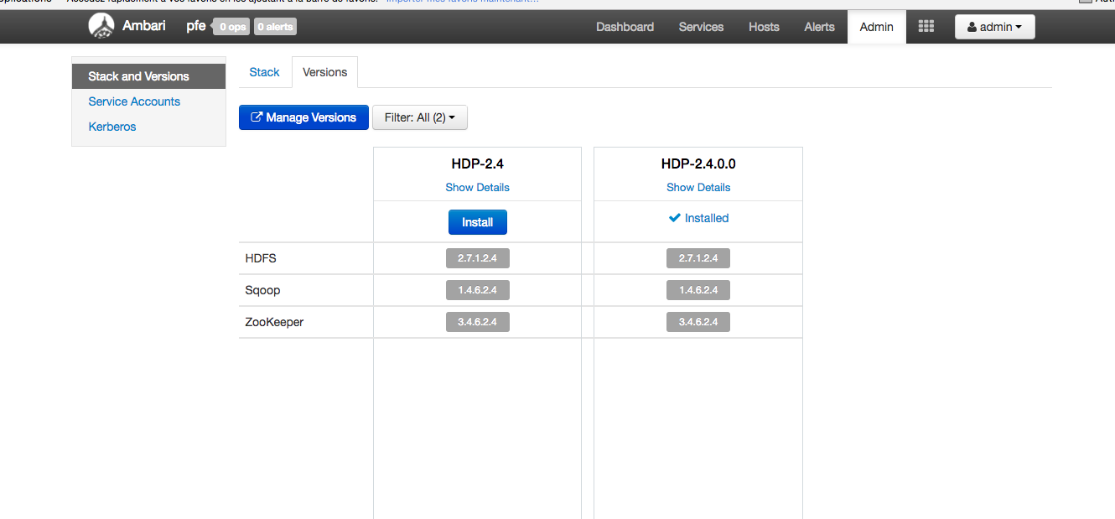This screenshot has height=519, width=1115.
Task: Open the Hosts page
Action: coord(764,27)
